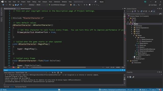Click Properties panel alphabetical sort icon
This screenshot has width=163, height=91.
point(130,77)
